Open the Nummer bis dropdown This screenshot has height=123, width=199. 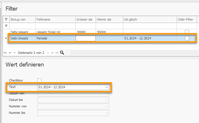click(107, 113)
